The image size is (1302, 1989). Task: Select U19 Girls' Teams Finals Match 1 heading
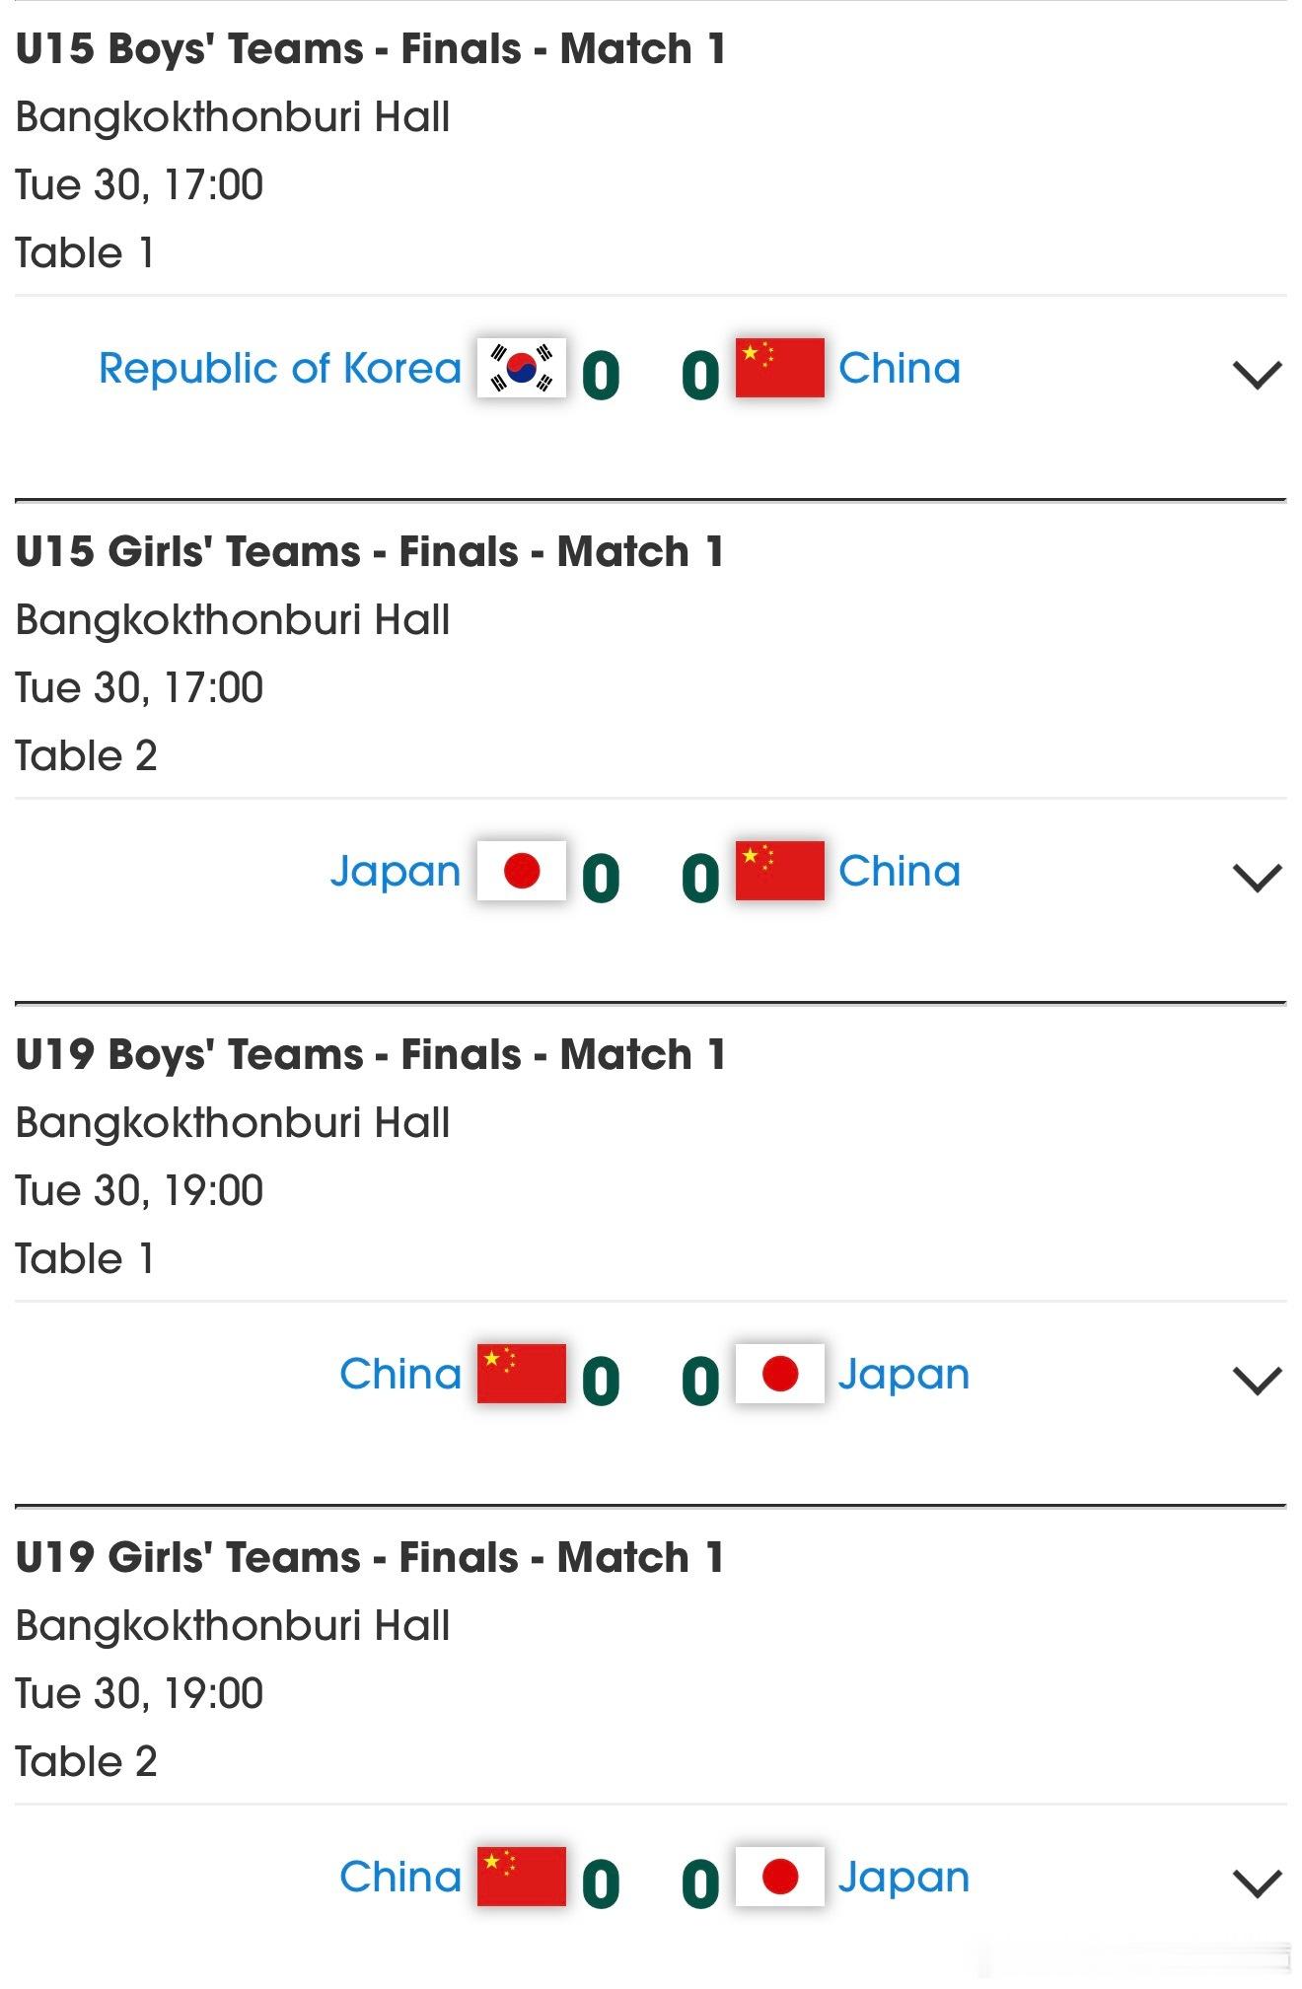pyautogui.click(x=370, y=1558)
